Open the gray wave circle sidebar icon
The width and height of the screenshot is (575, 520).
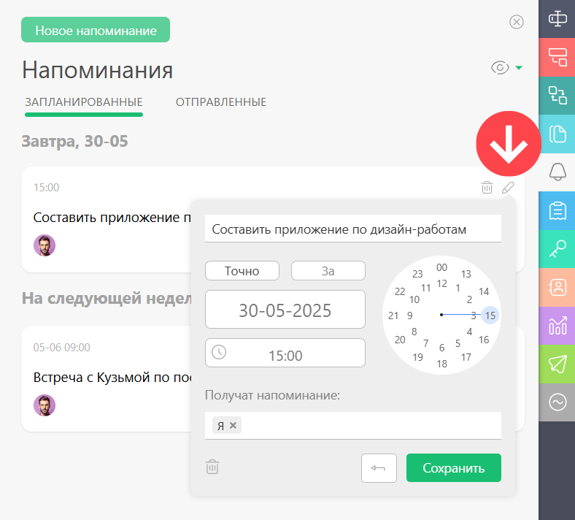pos(557,402)
